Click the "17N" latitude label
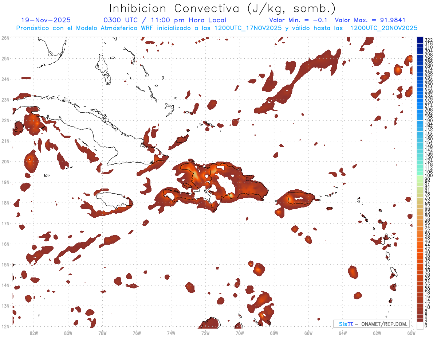Viewport: 437px width, 338px height. coord(5,223)
